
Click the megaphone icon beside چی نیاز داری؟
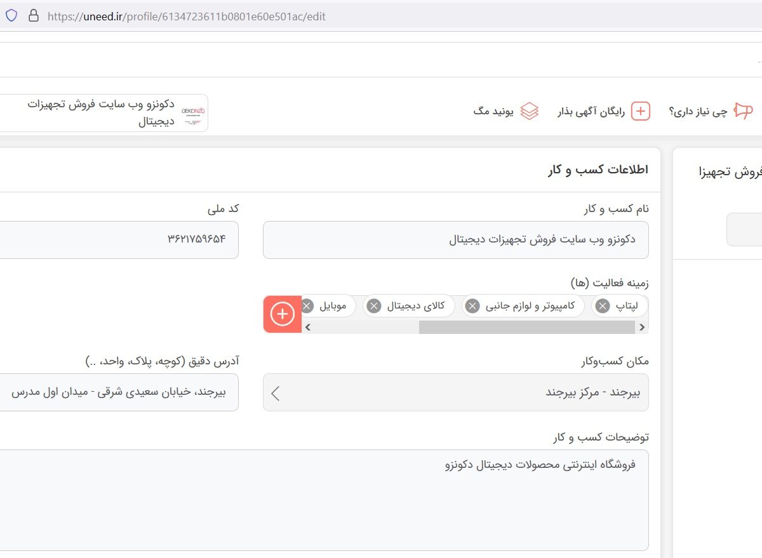pos(743,111)
